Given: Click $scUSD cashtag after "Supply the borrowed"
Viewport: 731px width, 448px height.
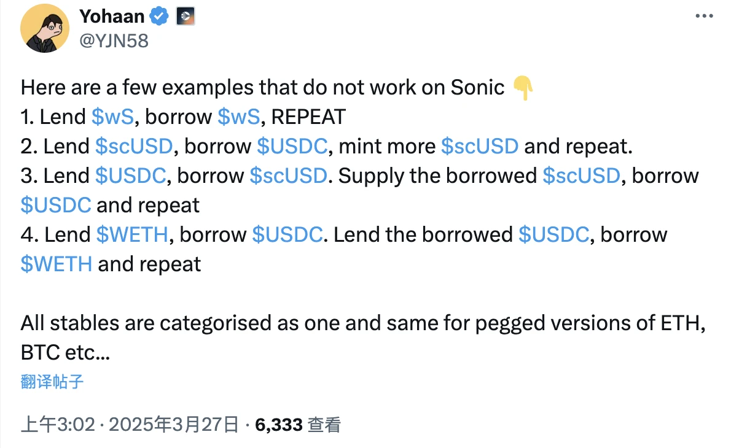Looking at the screenshot, I should click(581, 176).
